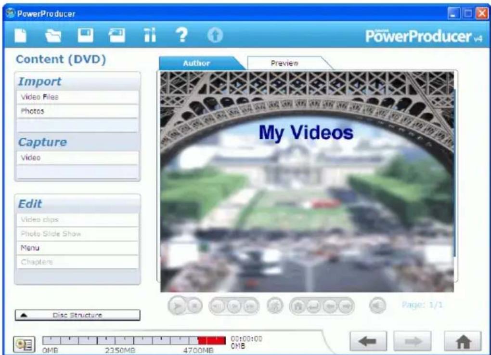Minimize the PowerProducer window
The image size is (491, 355).
453,13
